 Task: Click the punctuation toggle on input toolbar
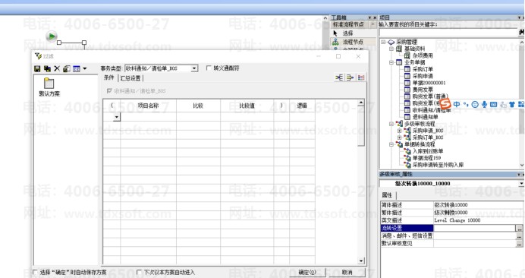pos(466,105)
